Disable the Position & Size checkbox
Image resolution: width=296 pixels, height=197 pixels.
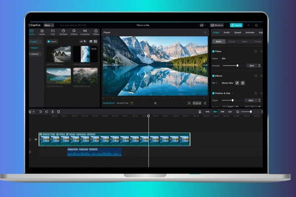213,93
